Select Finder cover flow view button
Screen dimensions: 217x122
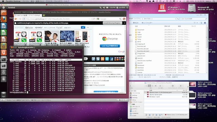pyautogui.click(x=156, y=86)
